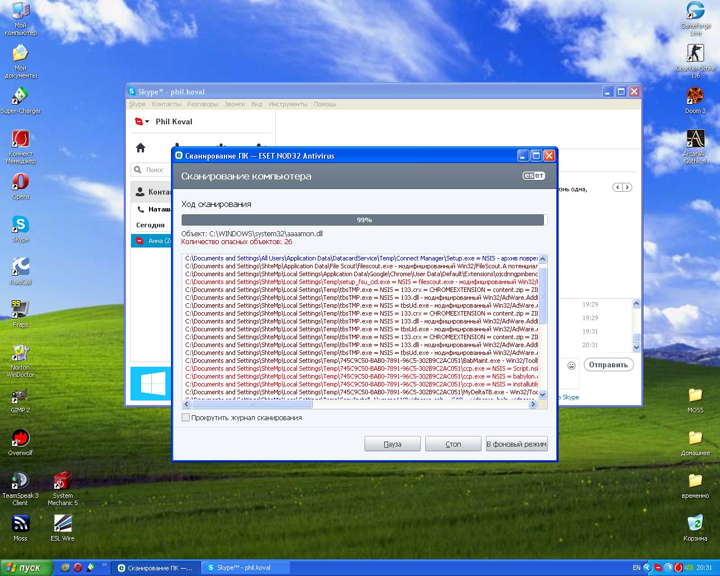Click Отправить button in Skype
Screen dimensions: 720x576
point(609,364)
